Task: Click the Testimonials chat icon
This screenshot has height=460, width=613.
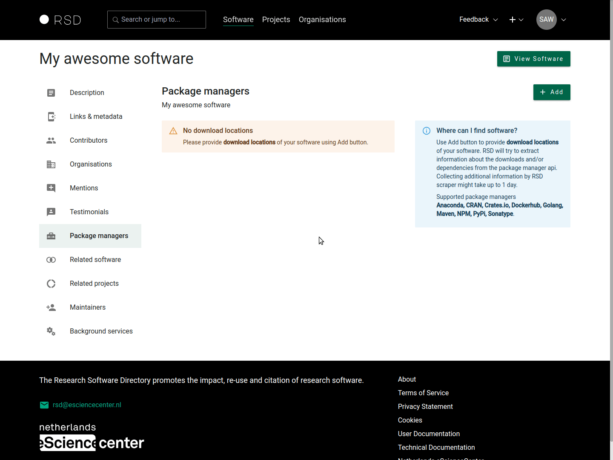Action: (51, 212)
